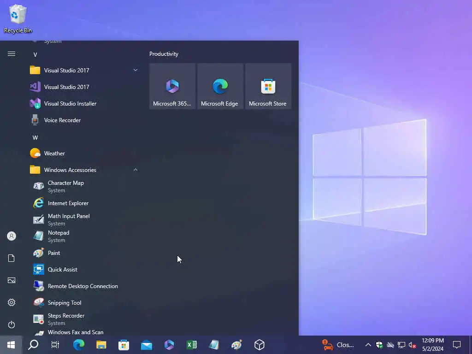Launch Paint from the app list

pos(84,253)
